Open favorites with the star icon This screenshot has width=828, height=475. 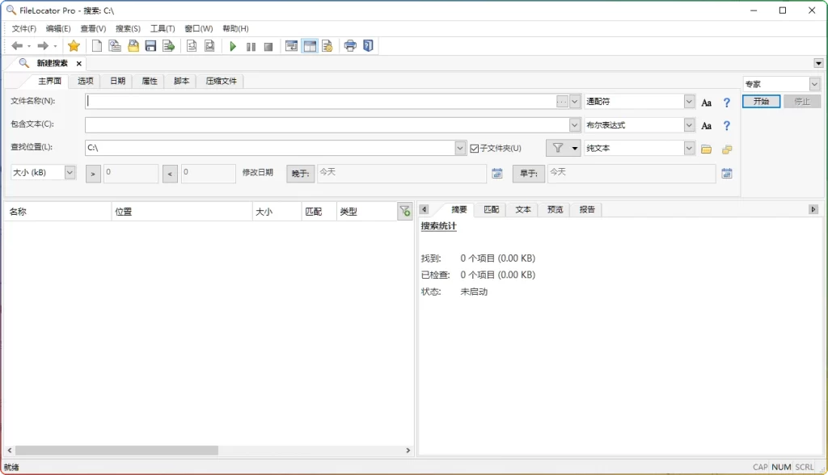click(74, 46)
